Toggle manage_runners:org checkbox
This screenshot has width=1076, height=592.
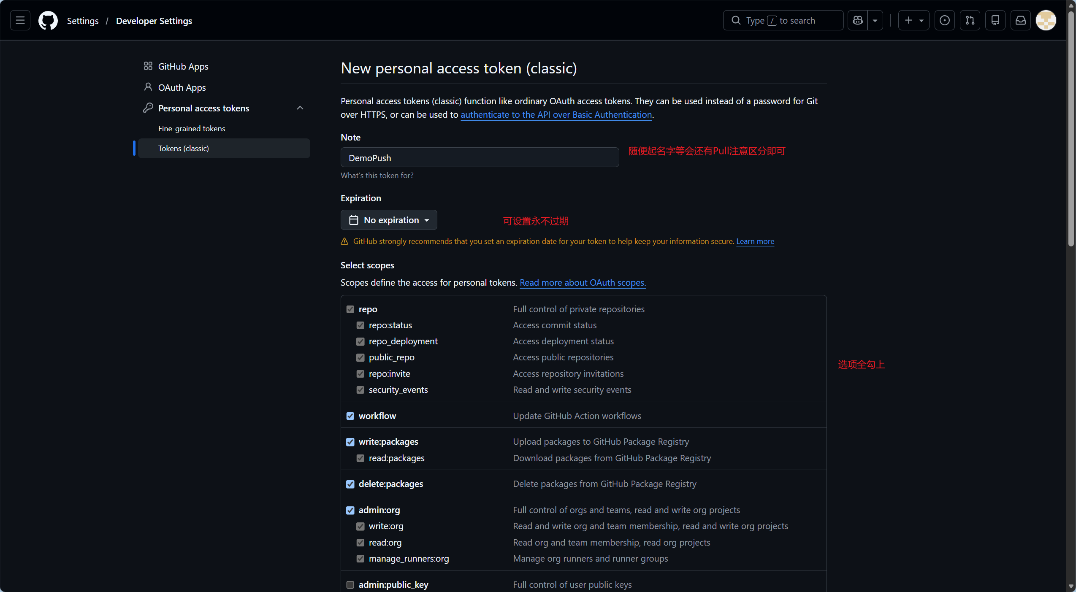360,559
